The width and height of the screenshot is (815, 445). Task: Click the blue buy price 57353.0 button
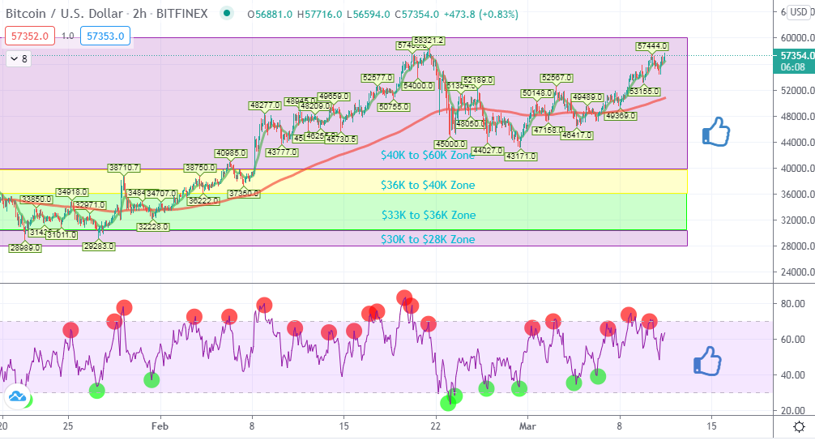click(105, 36)
